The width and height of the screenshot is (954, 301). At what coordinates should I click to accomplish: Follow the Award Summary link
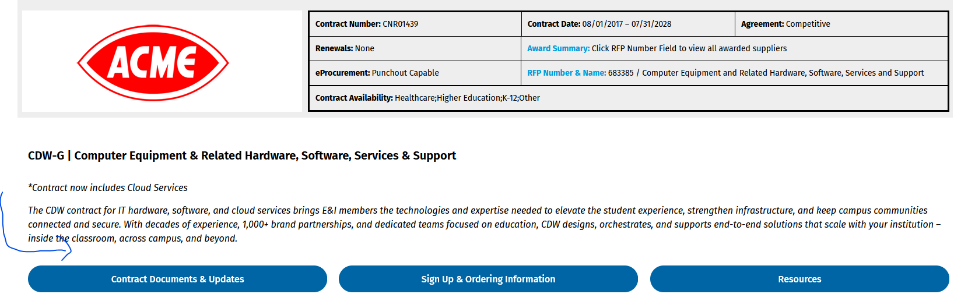coord(559,48)
